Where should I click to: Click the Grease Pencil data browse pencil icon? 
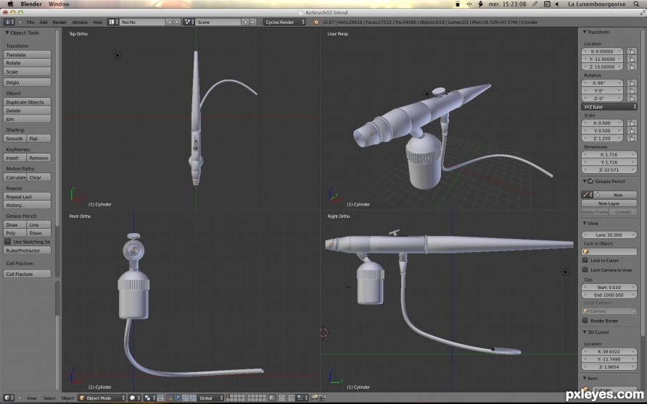tap(587, 194)
